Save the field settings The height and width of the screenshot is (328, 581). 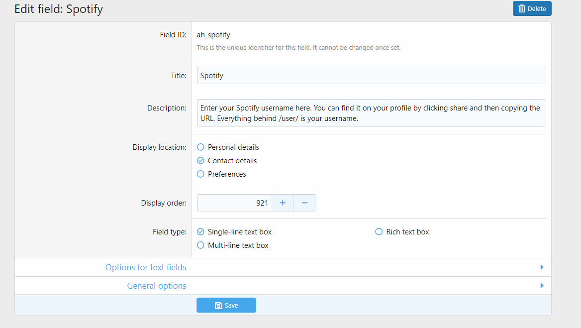point(226,305)
